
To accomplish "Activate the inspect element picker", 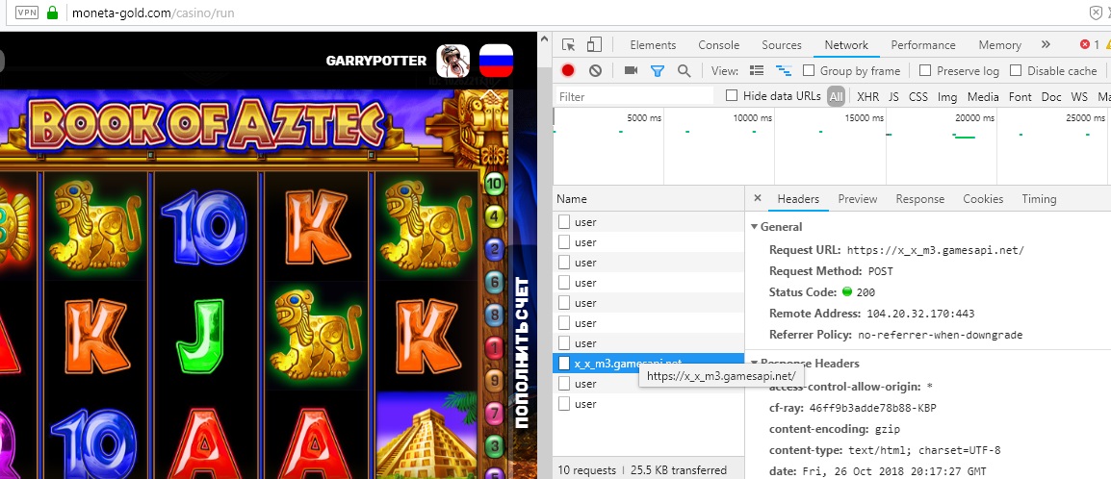I will tap(569, 45).
